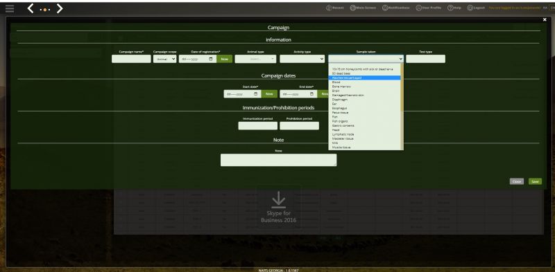Select 'Fish' sample option
Image resolution: width=555 pixels, height=272 pixels.
coord(365,116)
